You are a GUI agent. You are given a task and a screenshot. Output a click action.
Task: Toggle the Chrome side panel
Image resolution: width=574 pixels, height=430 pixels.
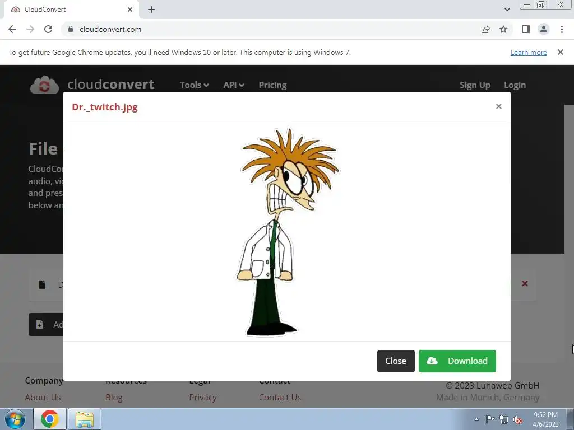click(526, 29)
